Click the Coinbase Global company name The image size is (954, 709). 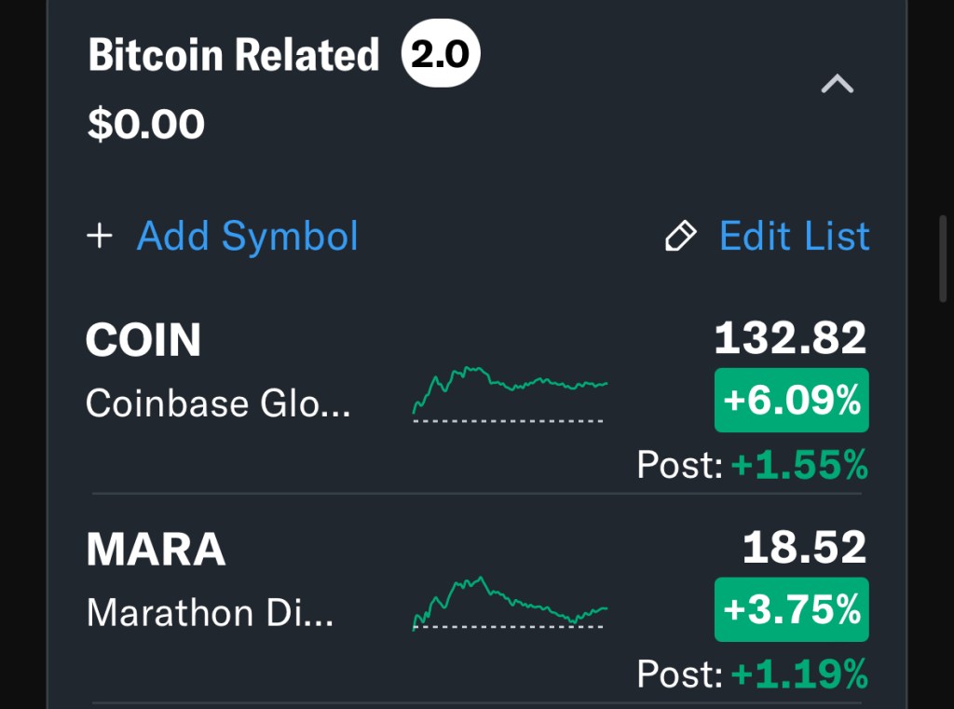click(218, 403)
